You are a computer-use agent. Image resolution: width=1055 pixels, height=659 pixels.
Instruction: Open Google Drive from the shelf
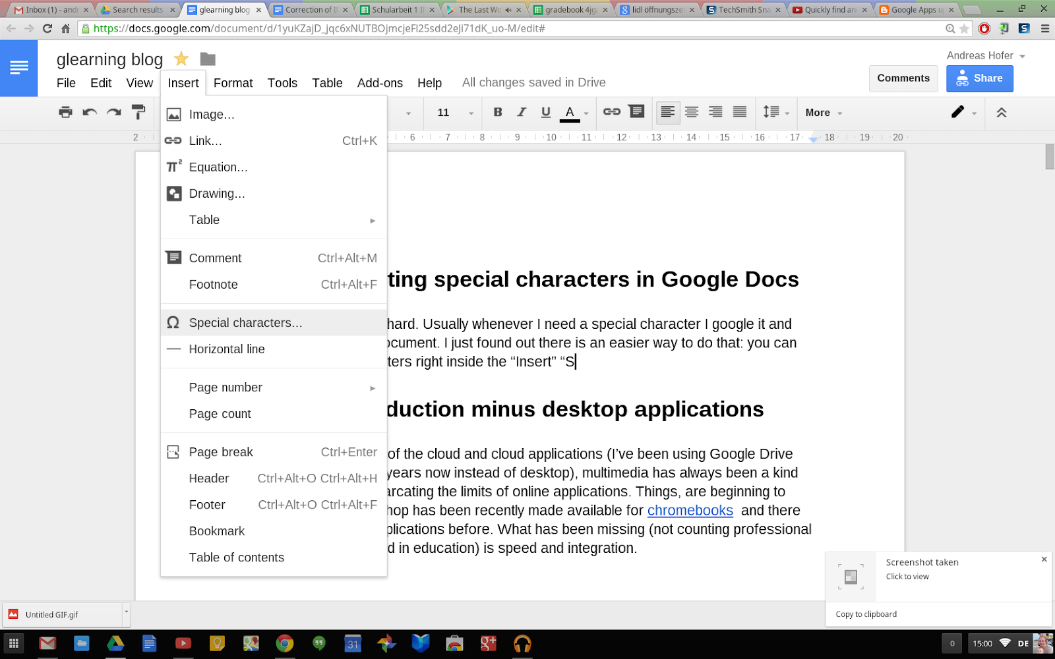[x=115, y=643]
